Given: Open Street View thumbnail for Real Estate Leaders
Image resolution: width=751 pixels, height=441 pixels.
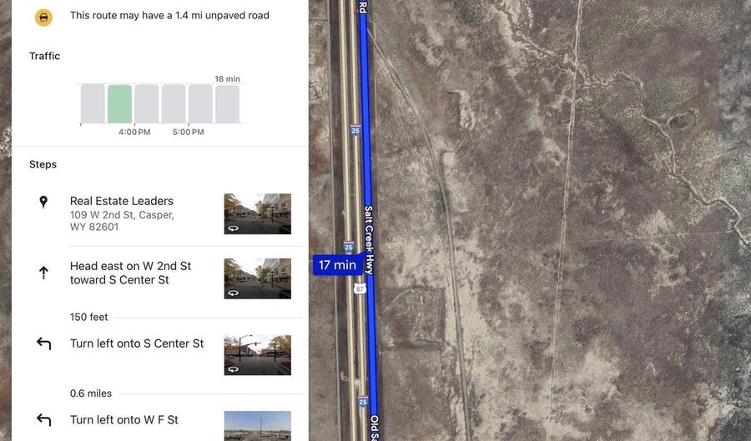Looking at the screenshot, I should point(258,213).
